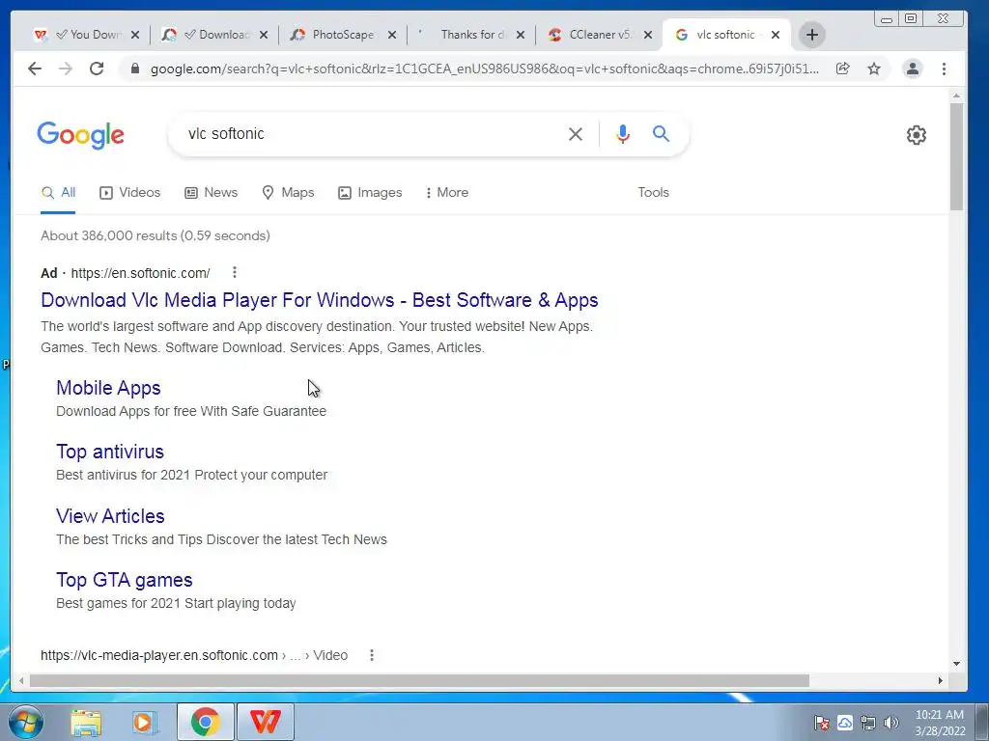Open the Chrome profile avatar
This screenshot has width=989, height=741.
[x=912, y=69]
